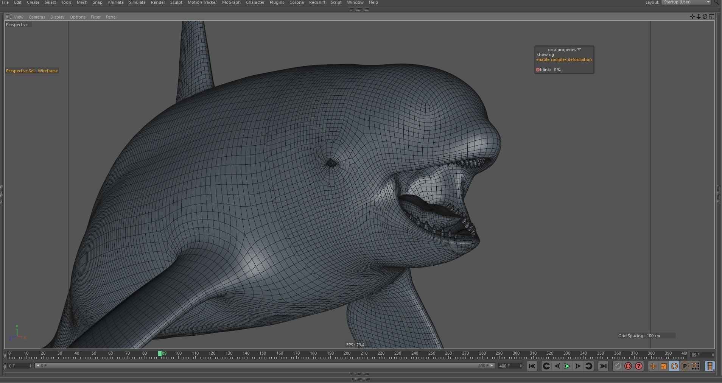
Task: Click the end frame 400 F field
Action: click(x=510, y=366)
